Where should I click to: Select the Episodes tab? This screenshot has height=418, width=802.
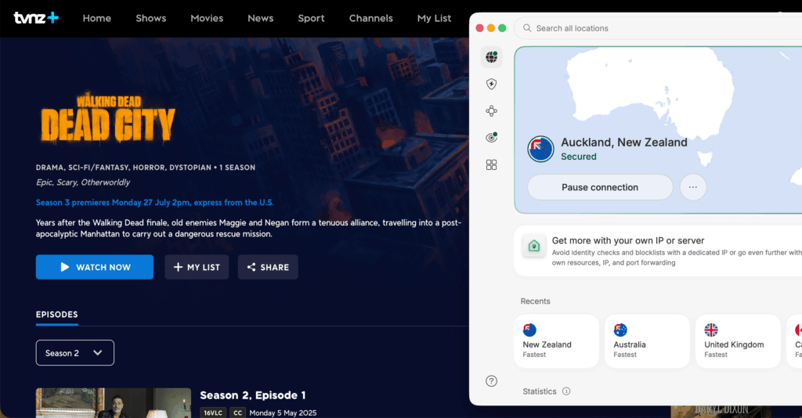(x=56, y=315)
